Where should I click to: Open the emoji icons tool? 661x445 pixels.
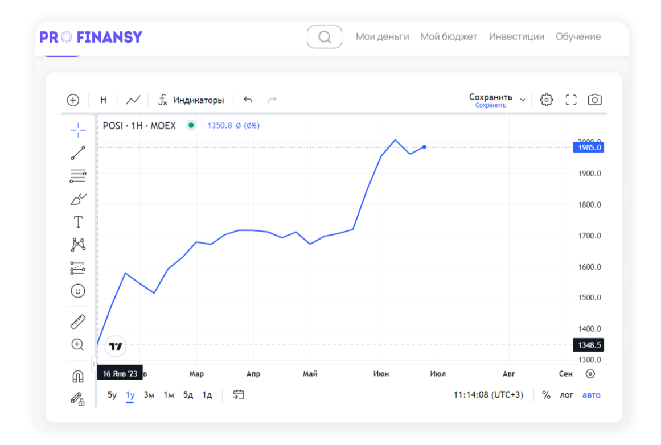tap(78, 291)
